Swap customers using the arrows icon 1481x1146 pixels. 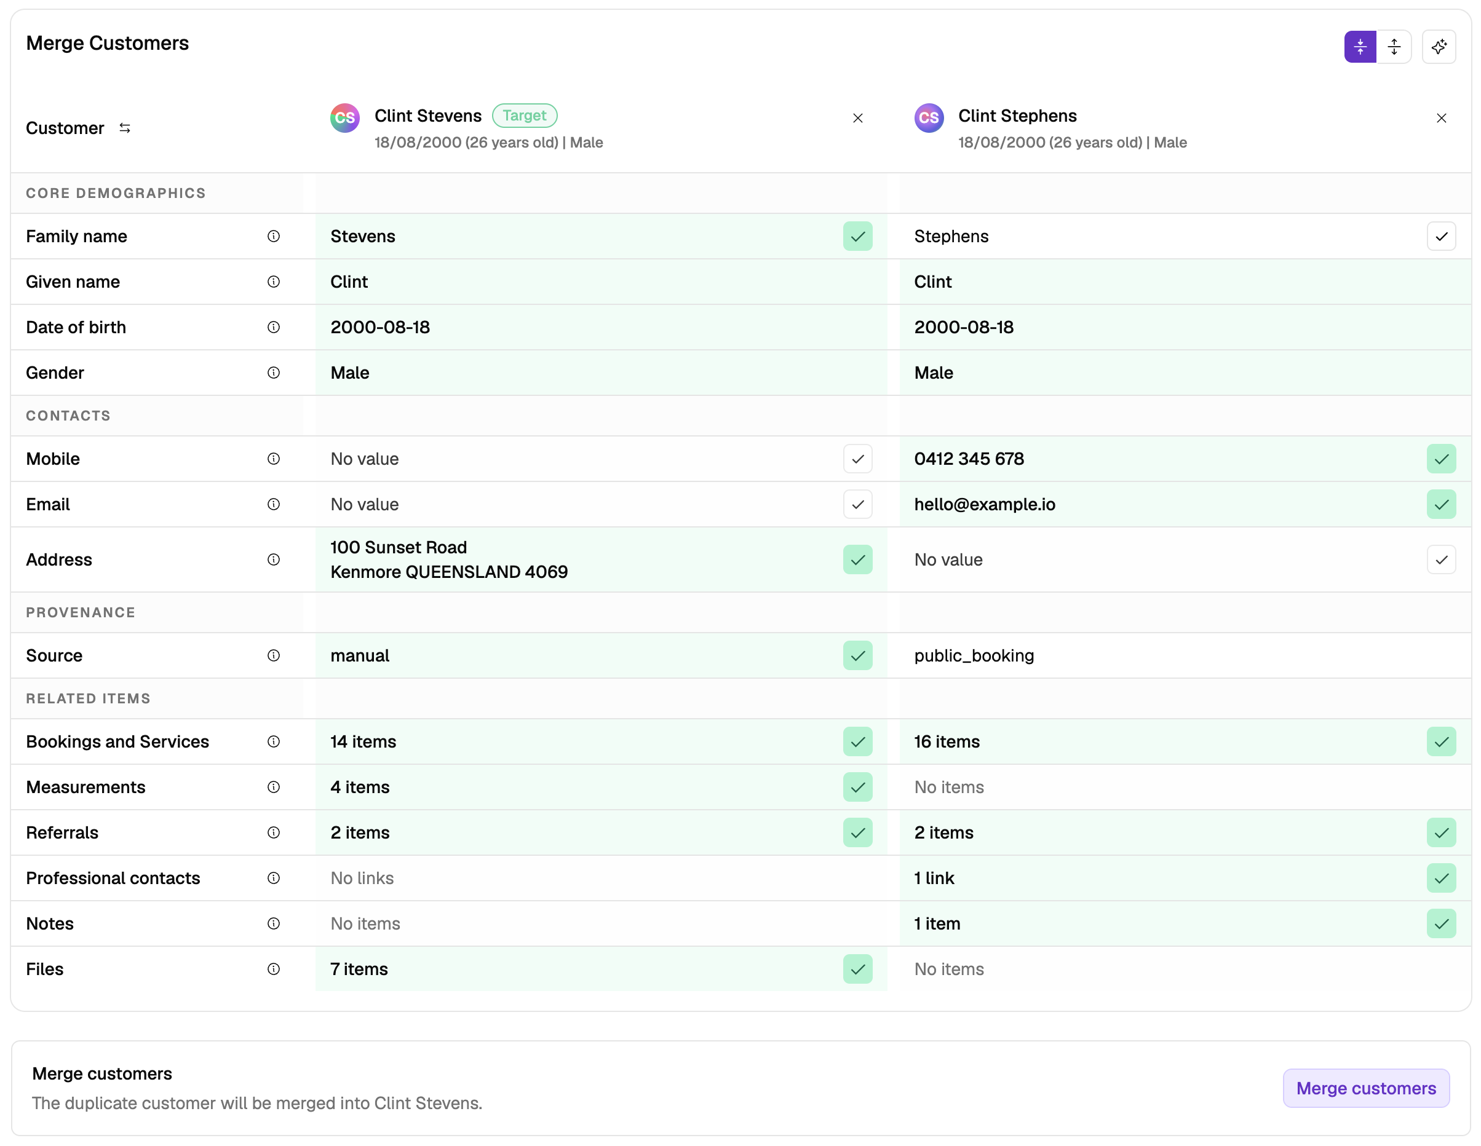[125, 128]
